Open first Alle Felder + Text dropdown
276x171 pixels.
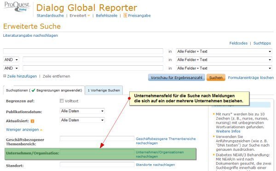point(224,51)
